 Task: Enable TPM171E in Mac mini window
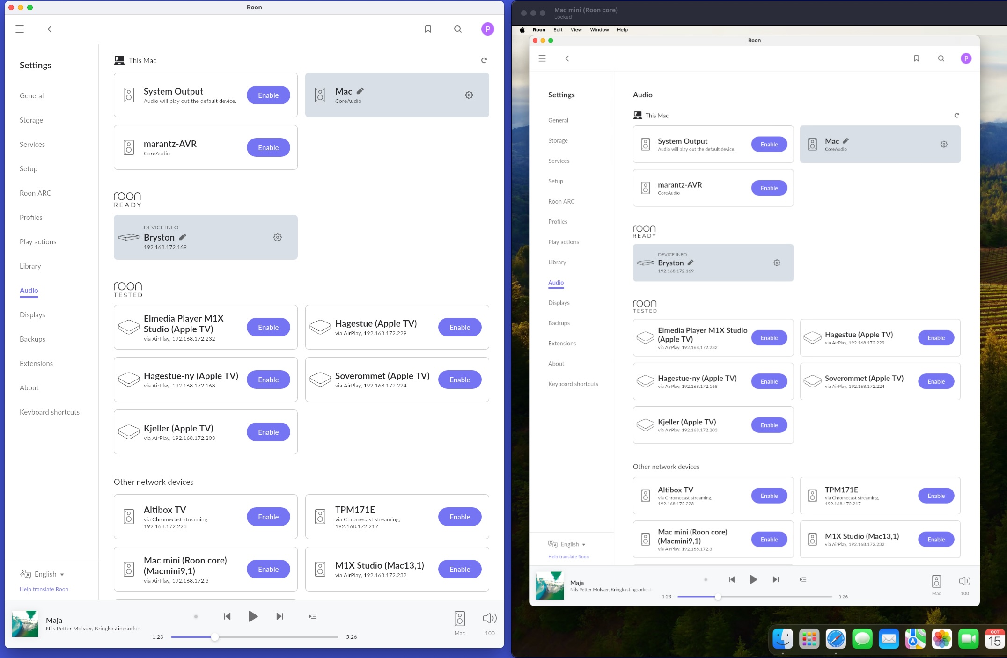pyautogui.click(x=936, y=496)
